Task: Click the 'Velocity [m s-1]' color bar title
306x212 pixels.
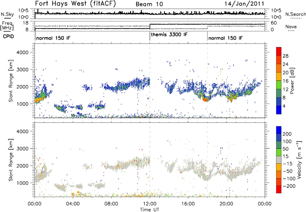Action: point(299,160)
